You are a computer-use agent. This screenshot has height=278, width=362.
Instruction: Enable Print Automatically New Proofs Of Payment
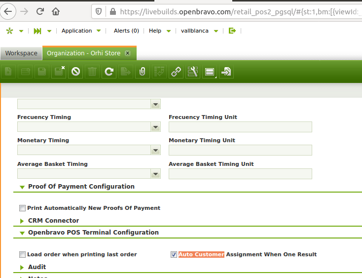click(22, 208)
